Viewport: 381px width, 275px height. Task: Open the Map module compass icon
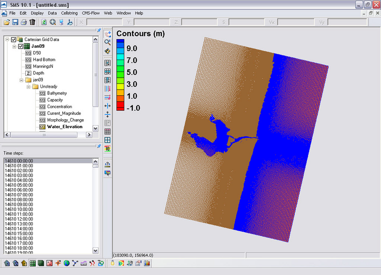(58, 263)
